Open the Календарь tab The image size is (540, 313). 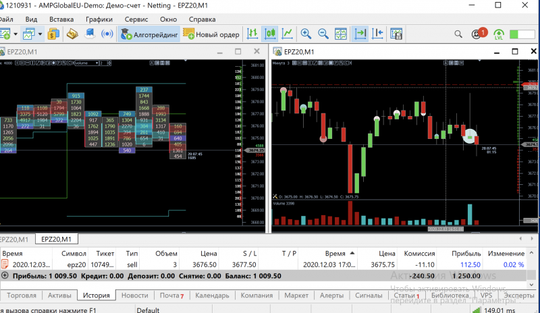click(212, 295)
